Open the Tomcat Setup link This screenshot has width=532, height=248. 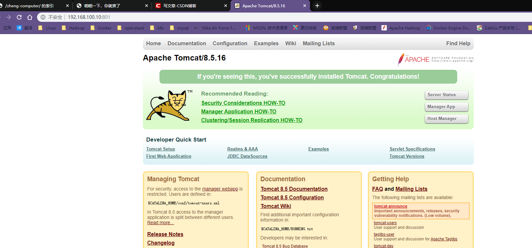pyautogui.click(x=160, y=149)
